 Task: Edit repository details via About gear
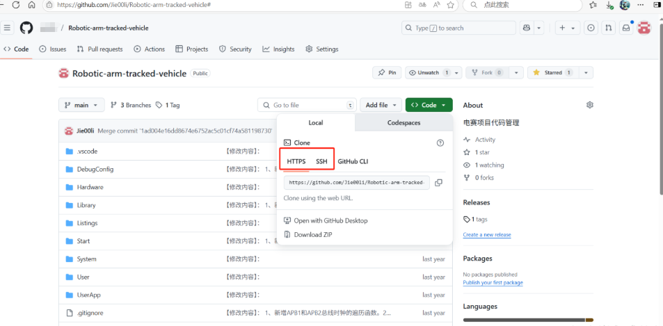click(590, 105)
